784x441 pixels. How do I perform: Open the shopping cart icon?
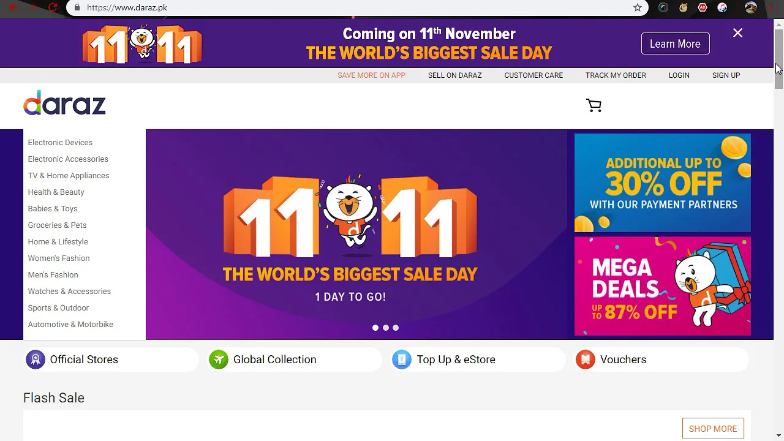[x=594, y=105]
